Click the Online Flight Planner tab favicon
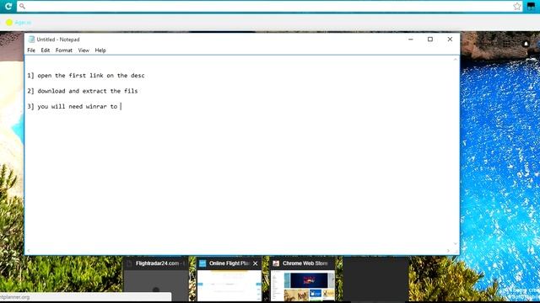Image resolution: width=540 pixels, height=303 pixels. tap(202, 263)
